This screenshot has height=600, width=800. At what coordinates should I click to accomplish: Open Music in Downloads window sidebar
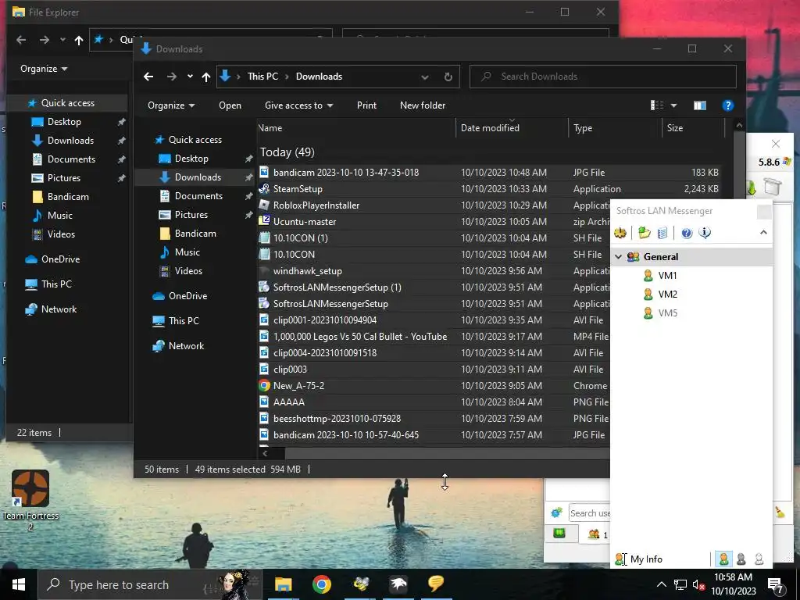(x=187, y=252)
